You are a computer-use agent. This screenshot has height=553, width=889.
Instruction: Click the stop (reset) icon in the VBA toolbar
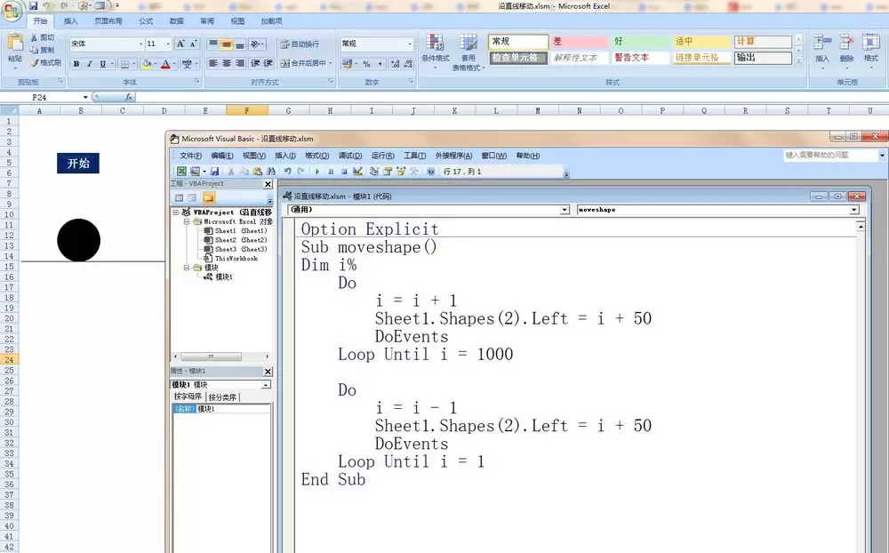343,172
